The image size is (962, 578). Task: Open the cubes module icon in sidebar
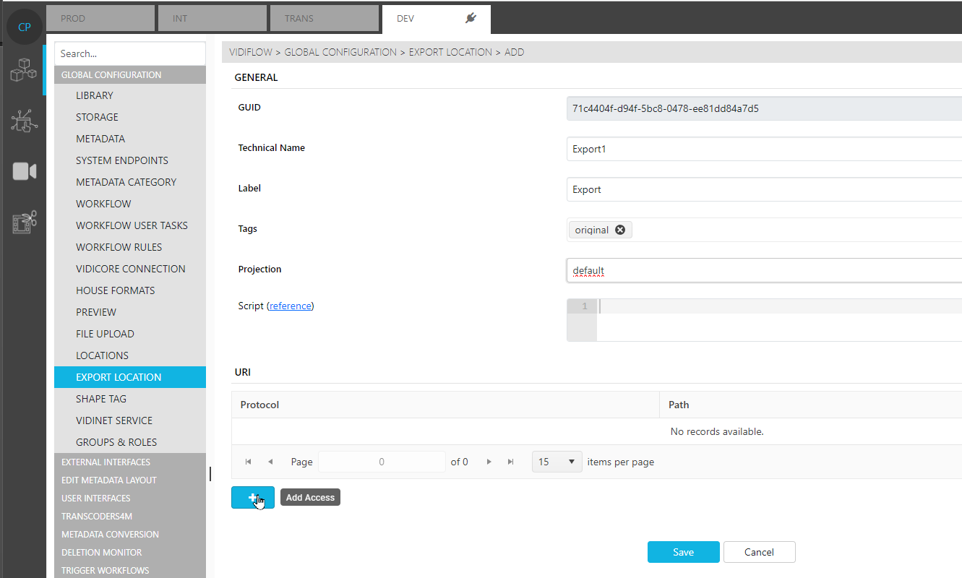pos(24,72)
